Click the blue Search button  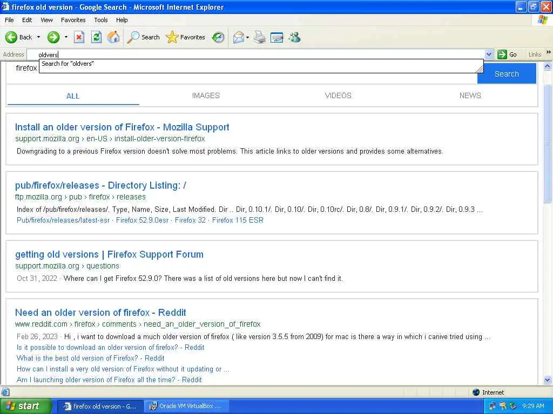507,73
